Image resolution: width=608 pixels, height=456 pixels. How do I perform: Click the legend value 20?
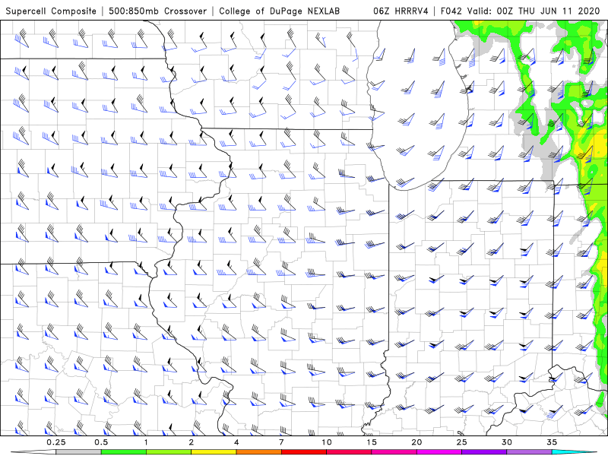point(416,442)
